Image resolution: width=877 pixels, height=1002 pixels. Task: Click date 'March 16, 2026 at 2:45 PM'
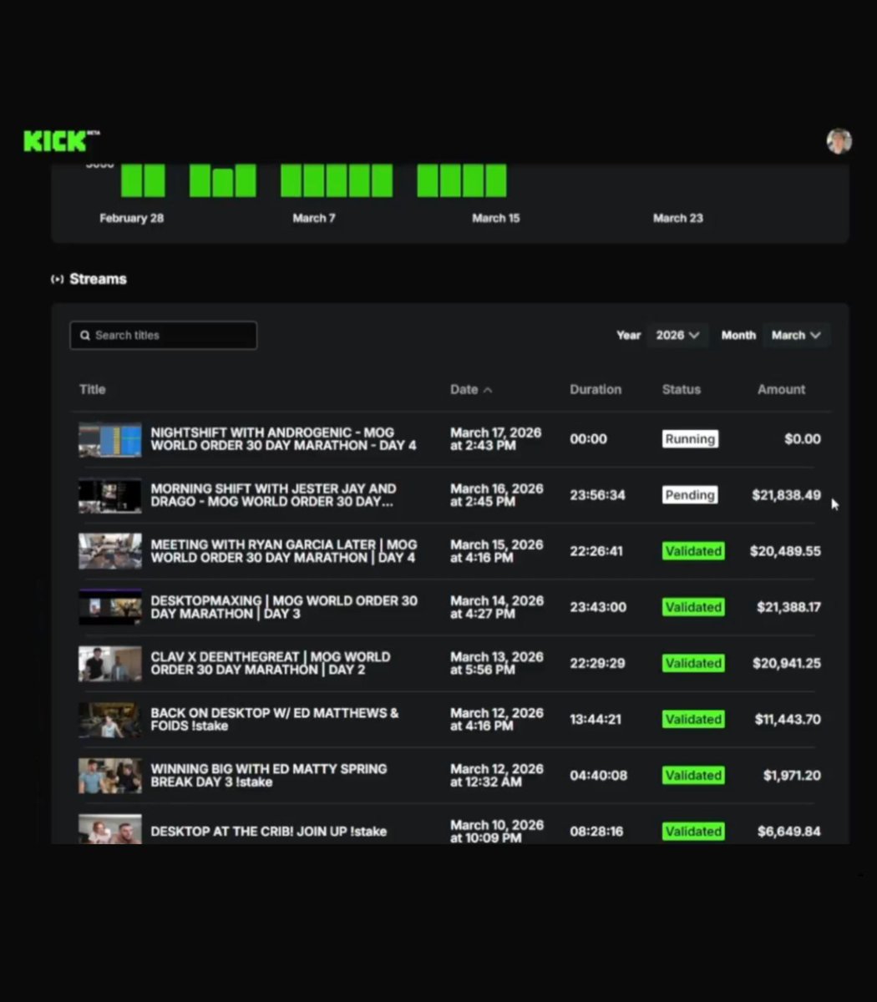click(x=496, y=495)
